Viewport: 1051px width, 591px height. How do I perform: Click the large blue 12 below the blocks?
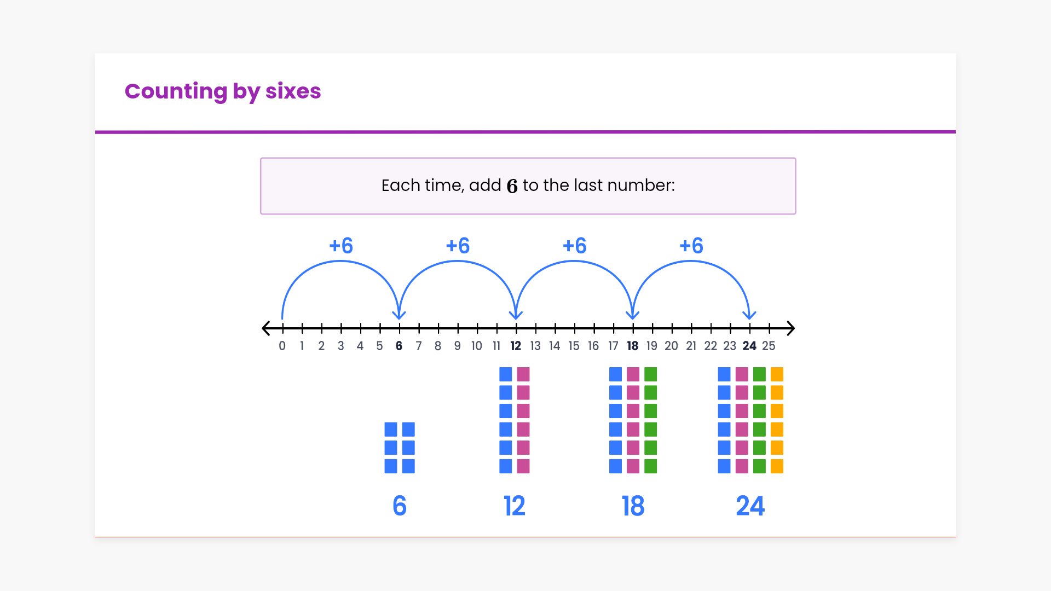[x=515, y=506]
